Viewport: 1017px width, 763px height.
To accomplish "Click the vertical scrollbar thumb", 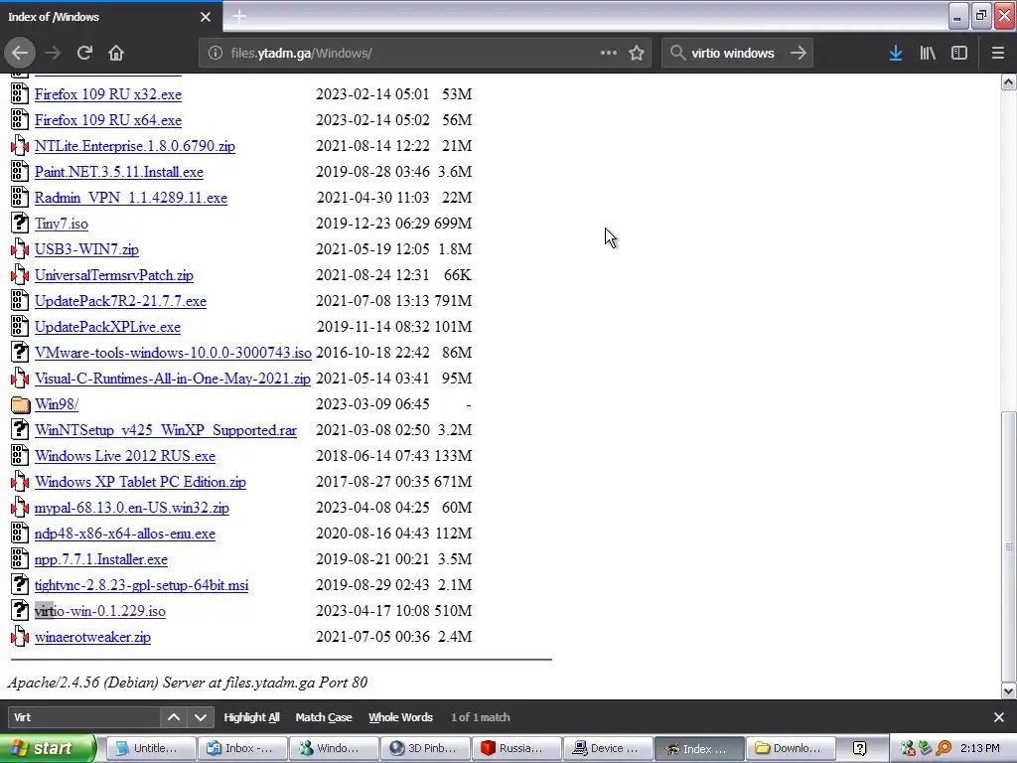I will point(1009,547).
